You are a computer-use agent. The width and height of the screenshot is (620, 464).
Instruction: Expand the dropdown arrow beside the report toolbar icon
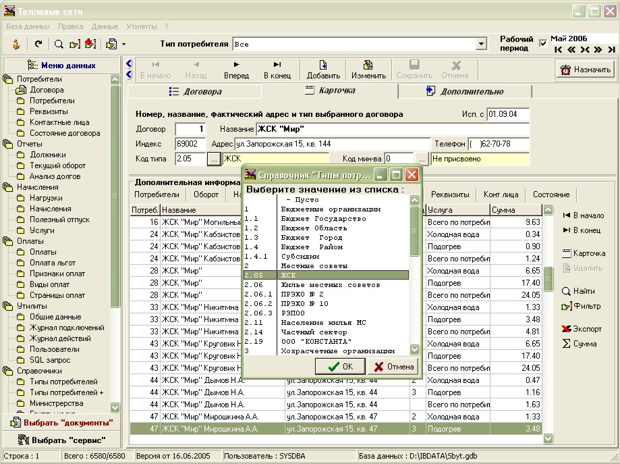123,45
